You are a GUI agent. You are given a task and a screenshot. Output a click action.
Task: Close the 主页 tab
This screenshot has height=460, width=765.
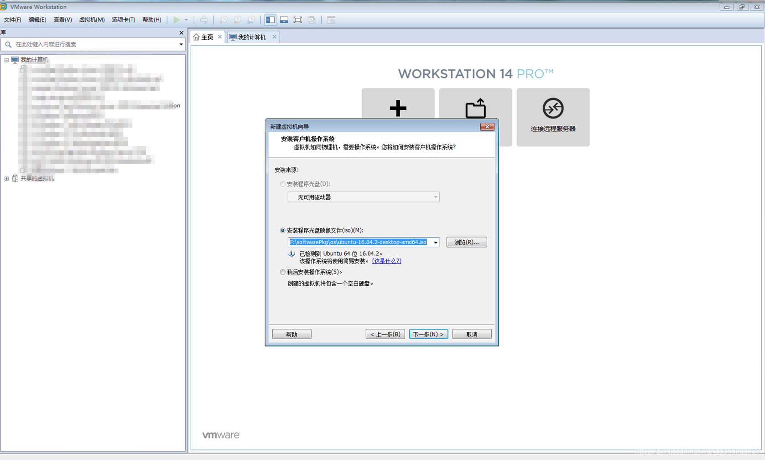coord(220,37)
